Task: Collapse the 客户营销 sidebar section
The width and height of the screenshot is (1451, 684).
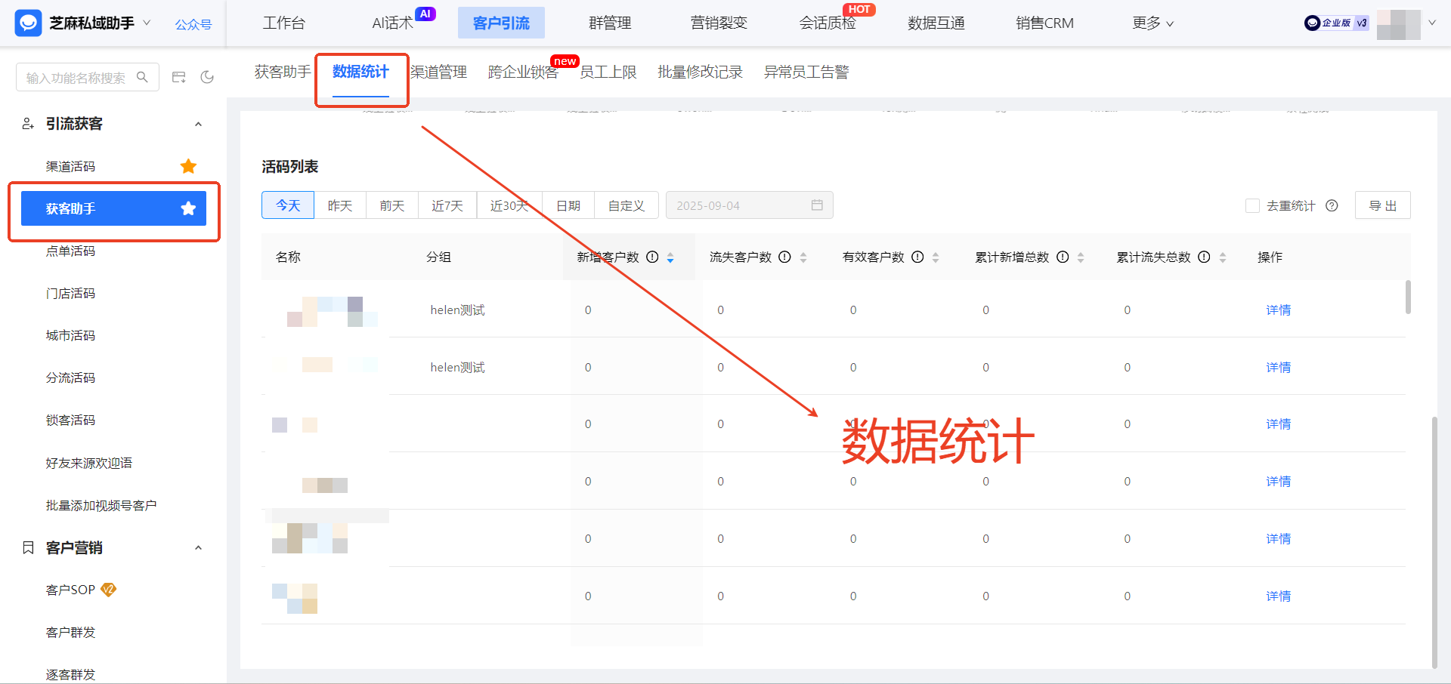Action: pos(198,547)
